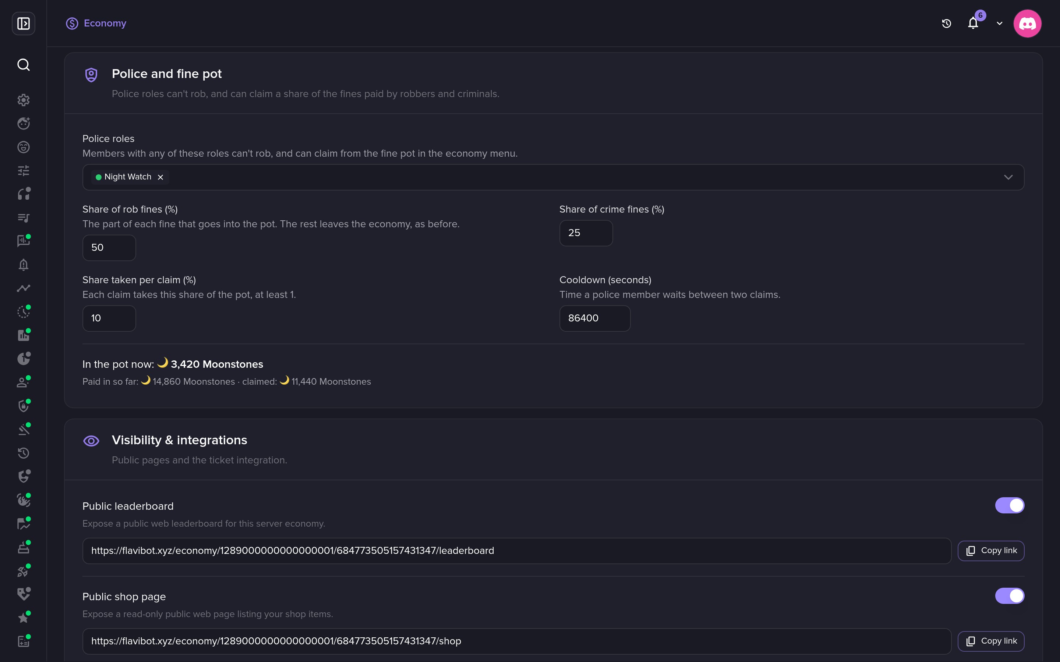Viewport: 1060px width, 662px height.
Task: Open the shield lock sidebar icon
Action: coord(23,406)
